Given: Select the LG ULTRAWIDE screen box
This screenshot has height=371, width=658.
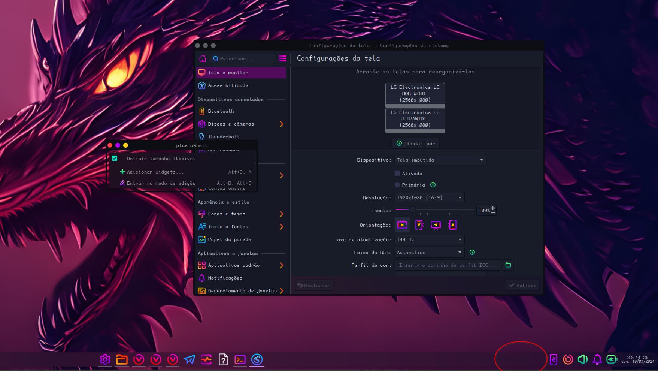Looking at the screenshot, I should point(415,120).
